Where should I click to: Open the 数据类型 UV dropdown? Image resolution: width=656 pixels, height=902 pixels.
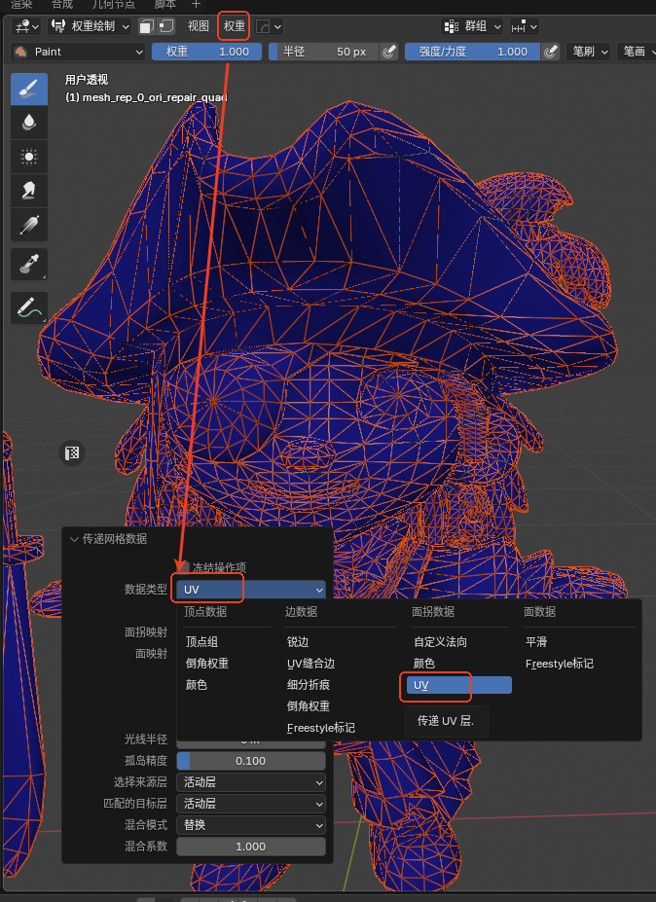coord(251,590)
